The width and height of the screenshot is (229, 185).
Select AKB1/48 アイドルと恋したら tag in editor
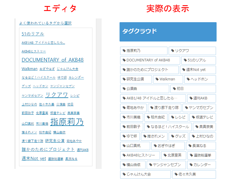pyautogui.click(x=43, y=43)
